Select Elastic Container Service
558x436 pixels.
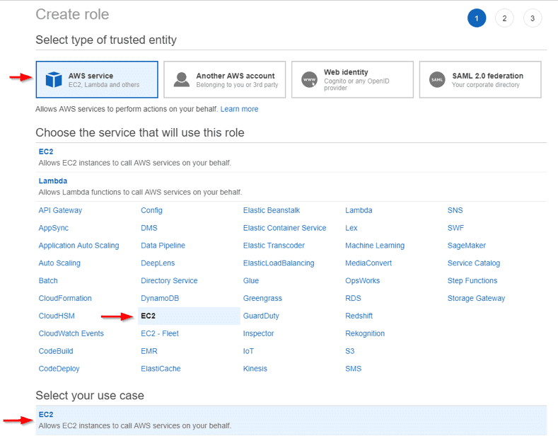(285, 228)
